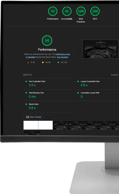This screenshot has height=194, width=119.
Task: Click the first blank filmstrip frame
Action: click(x=31, y=125)
